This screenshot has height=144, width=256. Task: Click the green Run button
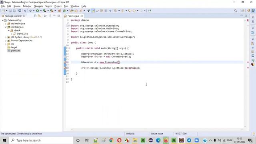pyautogui.click(x=37, y=11)
